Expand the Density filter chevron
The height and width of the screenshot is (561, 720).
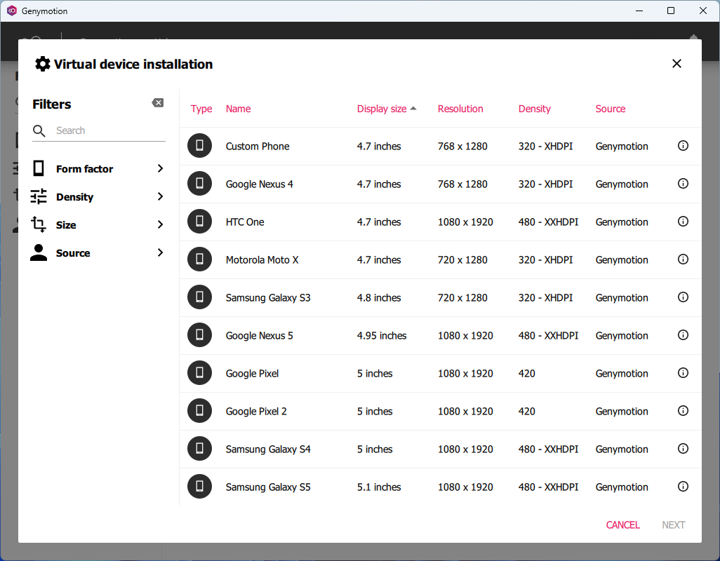(160, 196)
